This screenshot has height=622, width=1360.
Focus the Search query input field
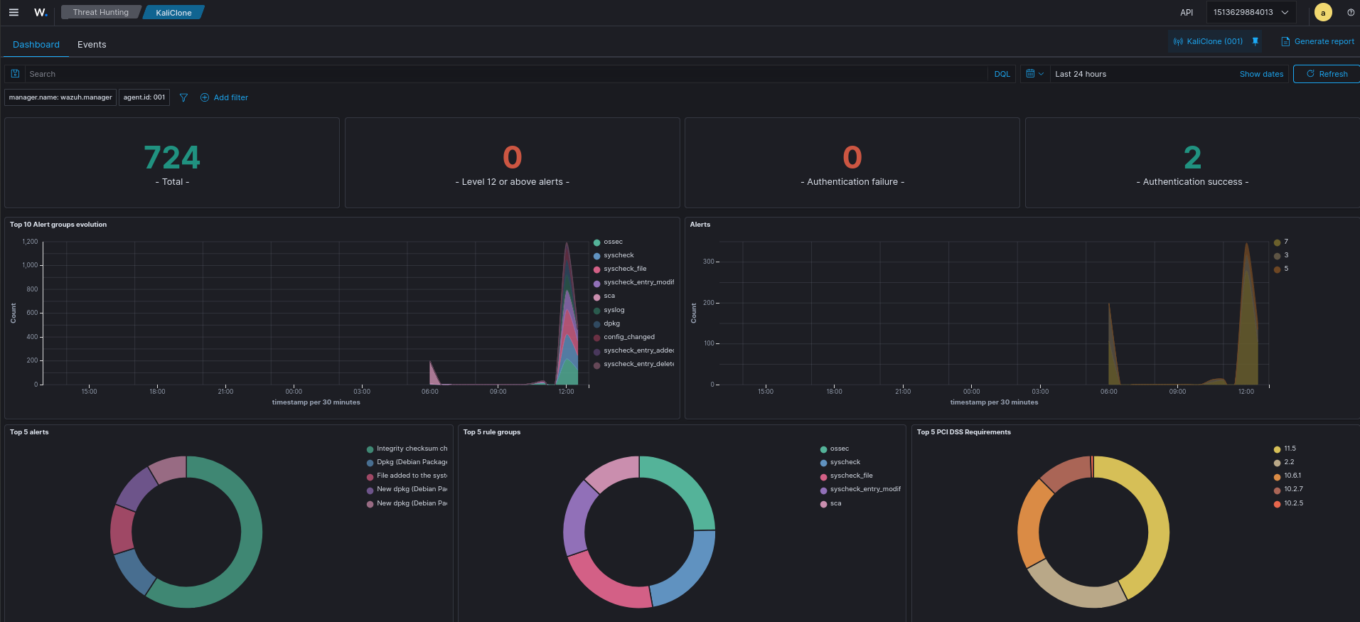(506, 74)
